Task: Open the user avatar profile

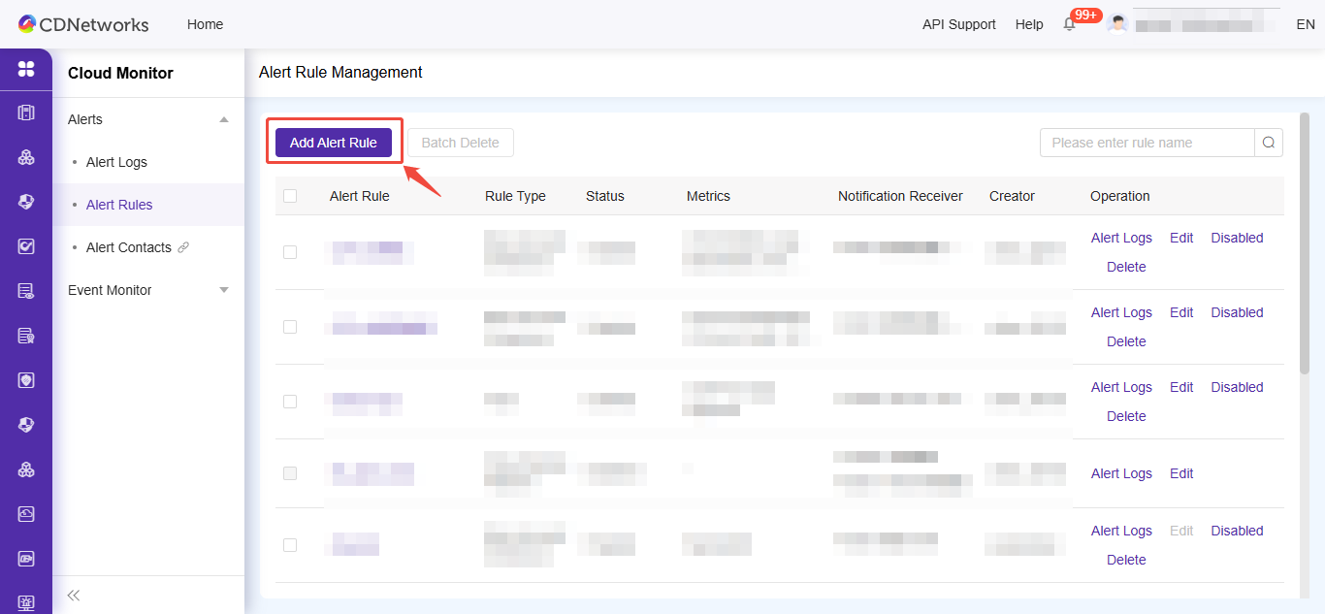Action: 1118,24
